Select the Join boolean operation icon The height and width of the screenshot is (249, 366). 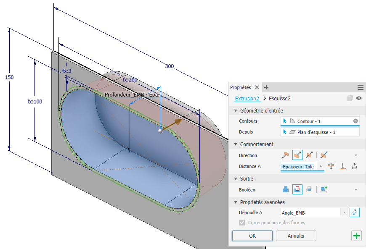tap(286, 189)
